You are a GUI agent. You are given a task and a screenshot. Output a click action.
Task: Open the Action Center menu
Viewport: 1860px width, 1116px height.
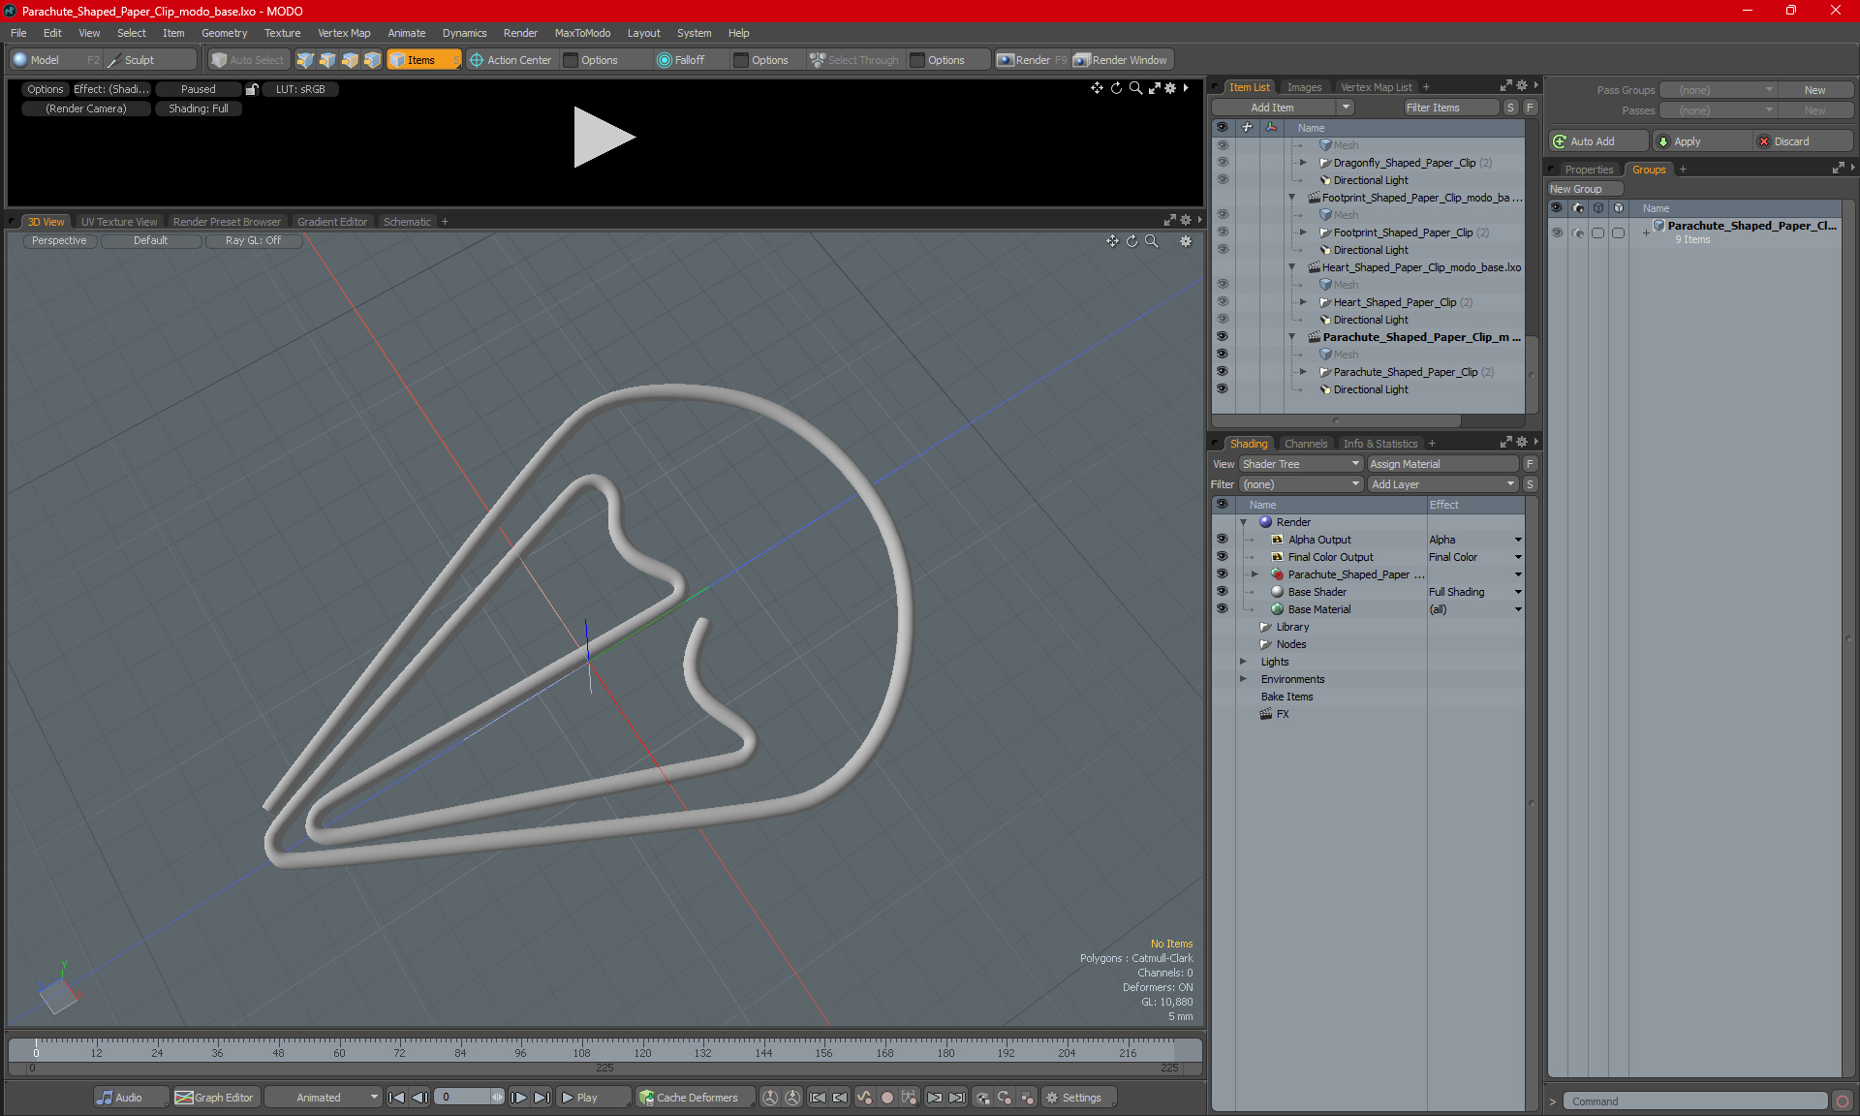point(511,60)
